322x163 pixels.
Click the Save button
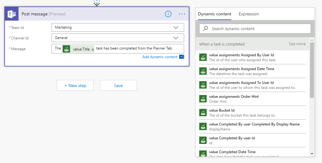118,85
